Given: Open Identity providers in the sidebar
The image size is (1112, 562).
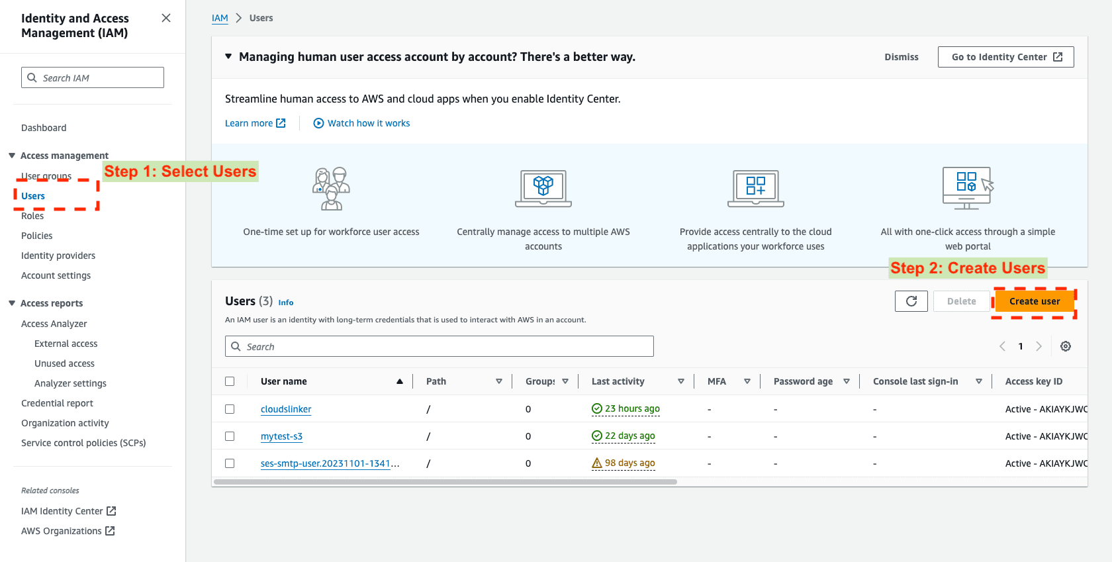Looking at the screenshot, I should (58, 256).
